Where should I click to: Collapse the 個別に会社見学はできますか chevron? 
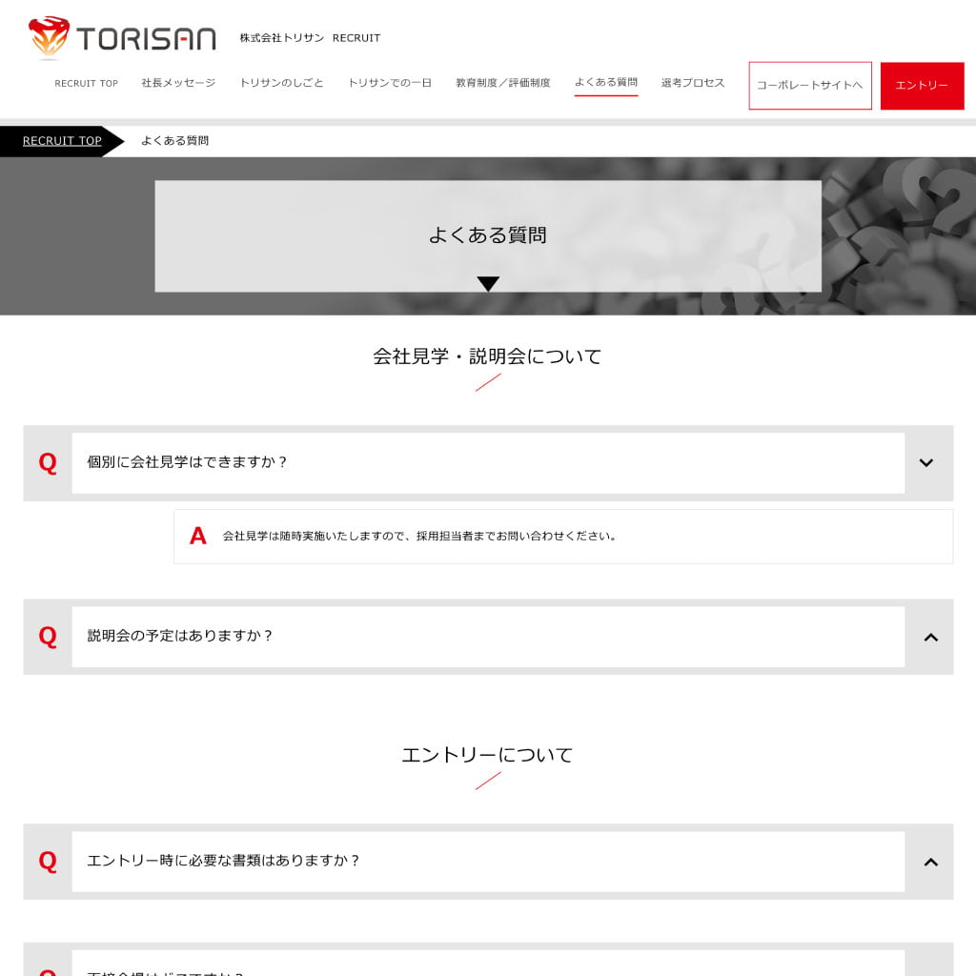coord(926,462)
